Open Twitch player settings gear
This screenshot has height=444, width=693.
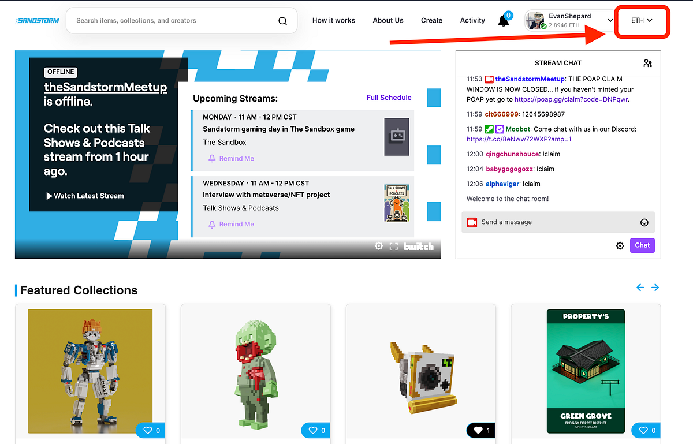coord(379,246)
